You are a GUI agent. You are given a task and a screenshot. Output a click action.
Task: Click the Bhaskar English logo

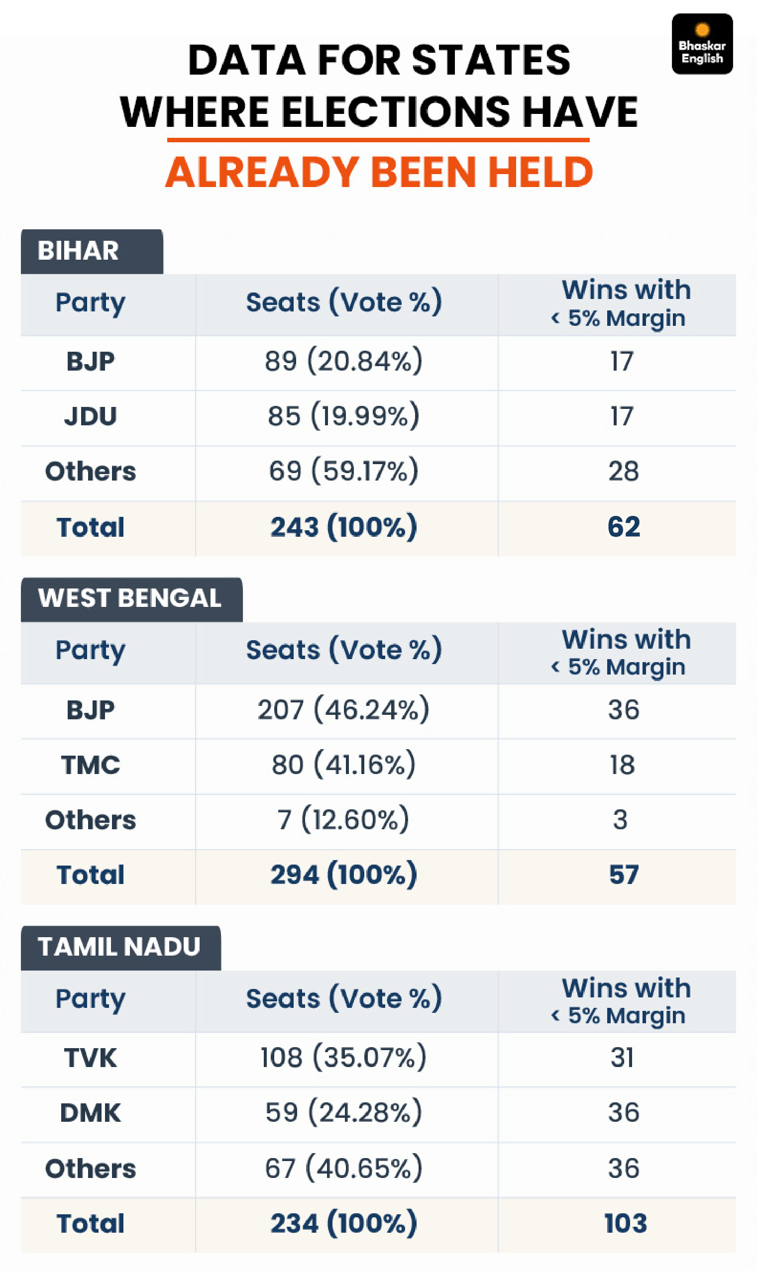point(702,44)
